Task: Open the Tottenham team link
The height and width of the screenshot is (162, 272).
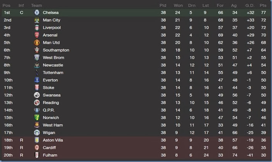Action: point(53,73)
